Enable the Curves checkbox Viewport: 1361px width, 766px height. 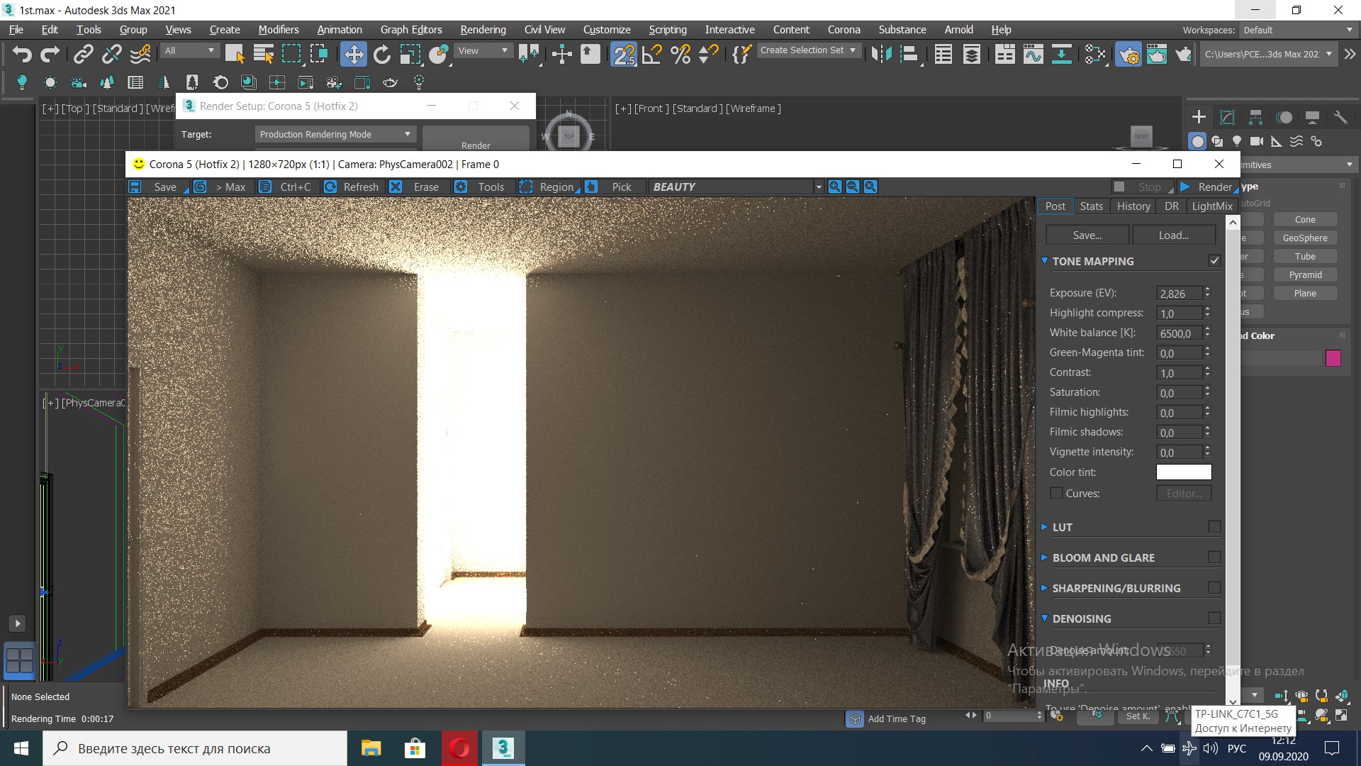[1056, 494]
